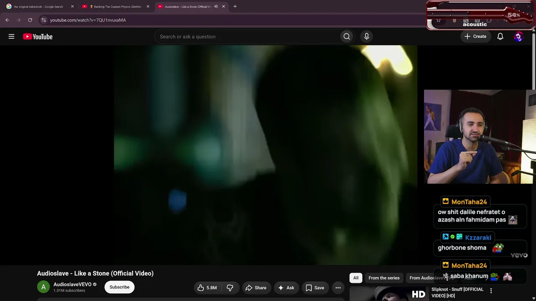Select the From the series chip
Viewport: 536px width, 301px height.
click(x=384, y=278)
